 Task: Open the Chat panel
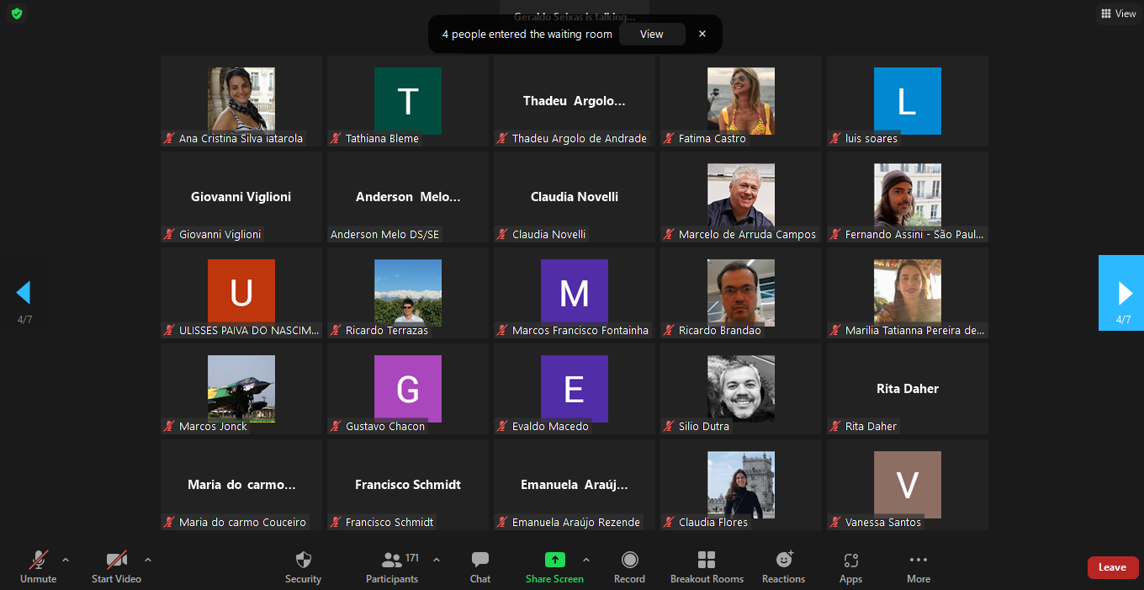tap(480, 561)
